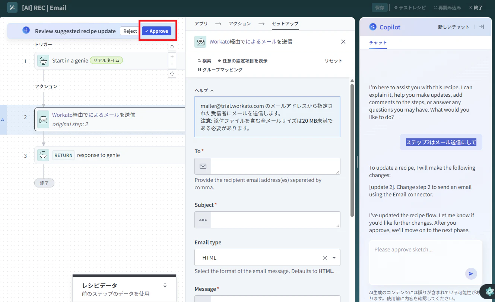
Task: Zoom out on the recipe canvas
Action: (x=172, y=64)
